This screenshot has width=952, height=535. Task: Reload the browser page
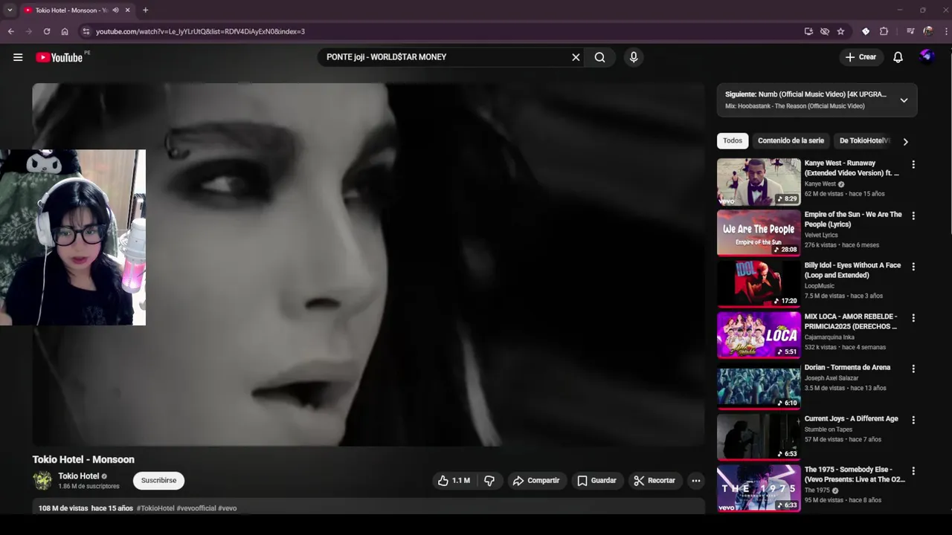(x=47, y=31)
